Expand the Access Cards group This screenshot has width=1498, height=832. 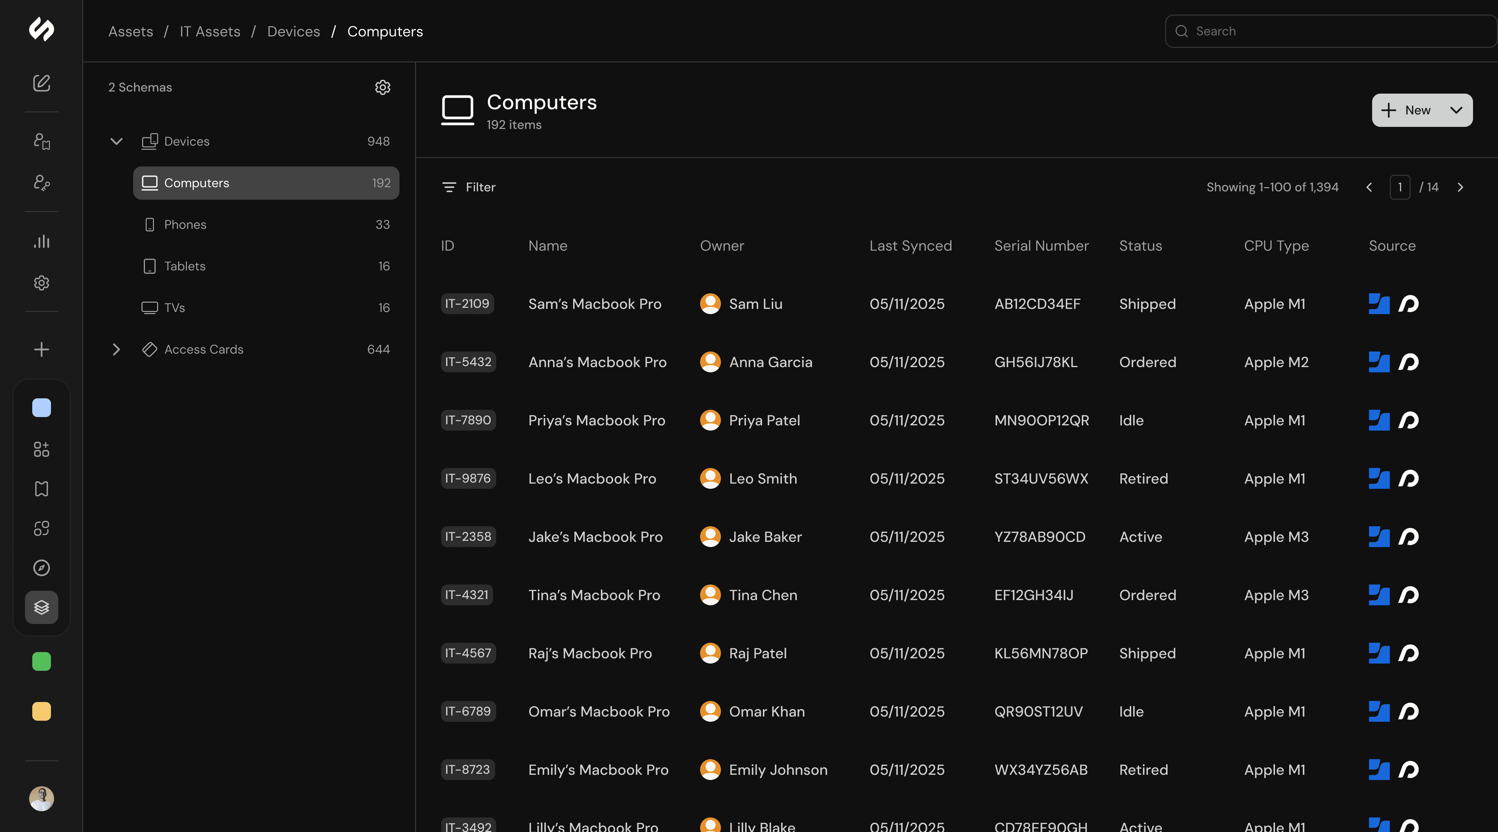click(x=116, y=349)
